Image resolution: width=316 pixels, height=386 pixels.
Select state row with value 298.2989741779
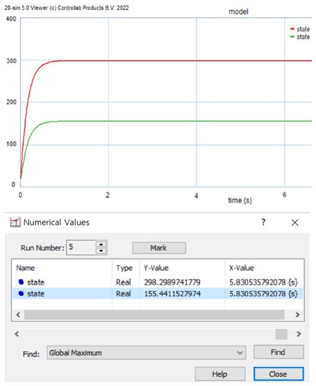pos(157,282)
